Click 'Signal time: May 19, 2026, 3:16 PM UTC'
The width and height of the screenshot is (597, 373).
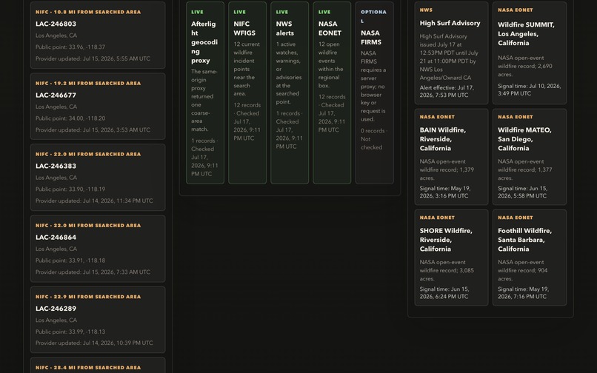pyautogui.click(x=445, y=192)
